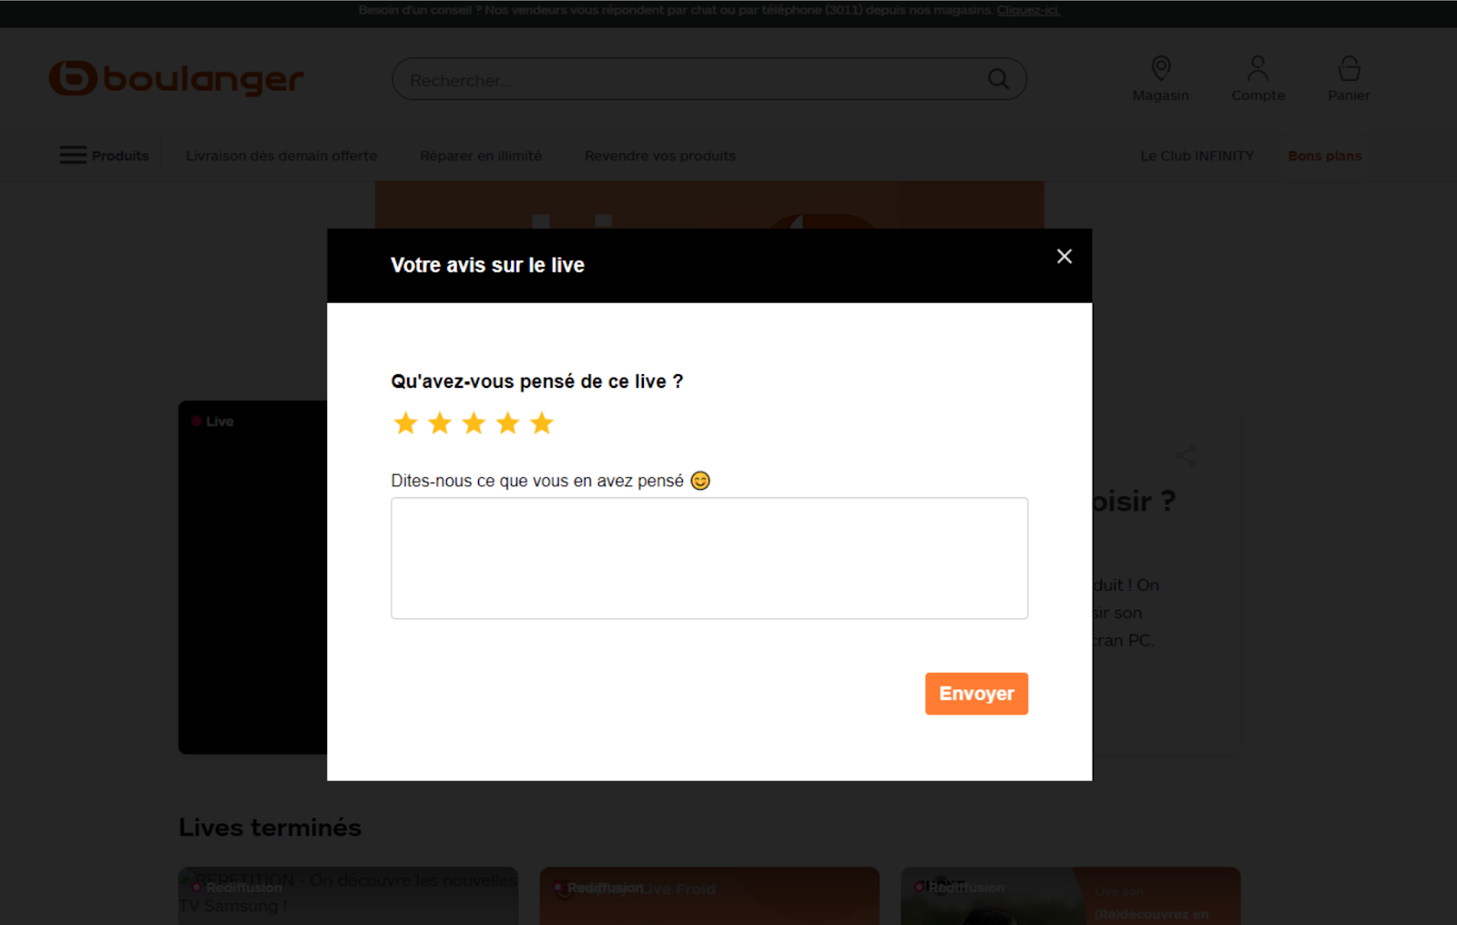Open 'Réparer en illimité' menu item
1457x925 pixels.
tap(481, 156)
